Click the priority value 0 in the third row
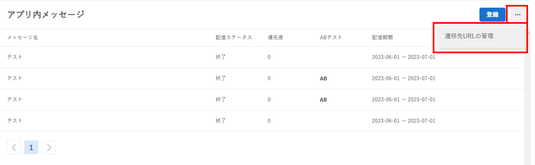The width and height of the screenshot is (535, 165). point(269,99)
